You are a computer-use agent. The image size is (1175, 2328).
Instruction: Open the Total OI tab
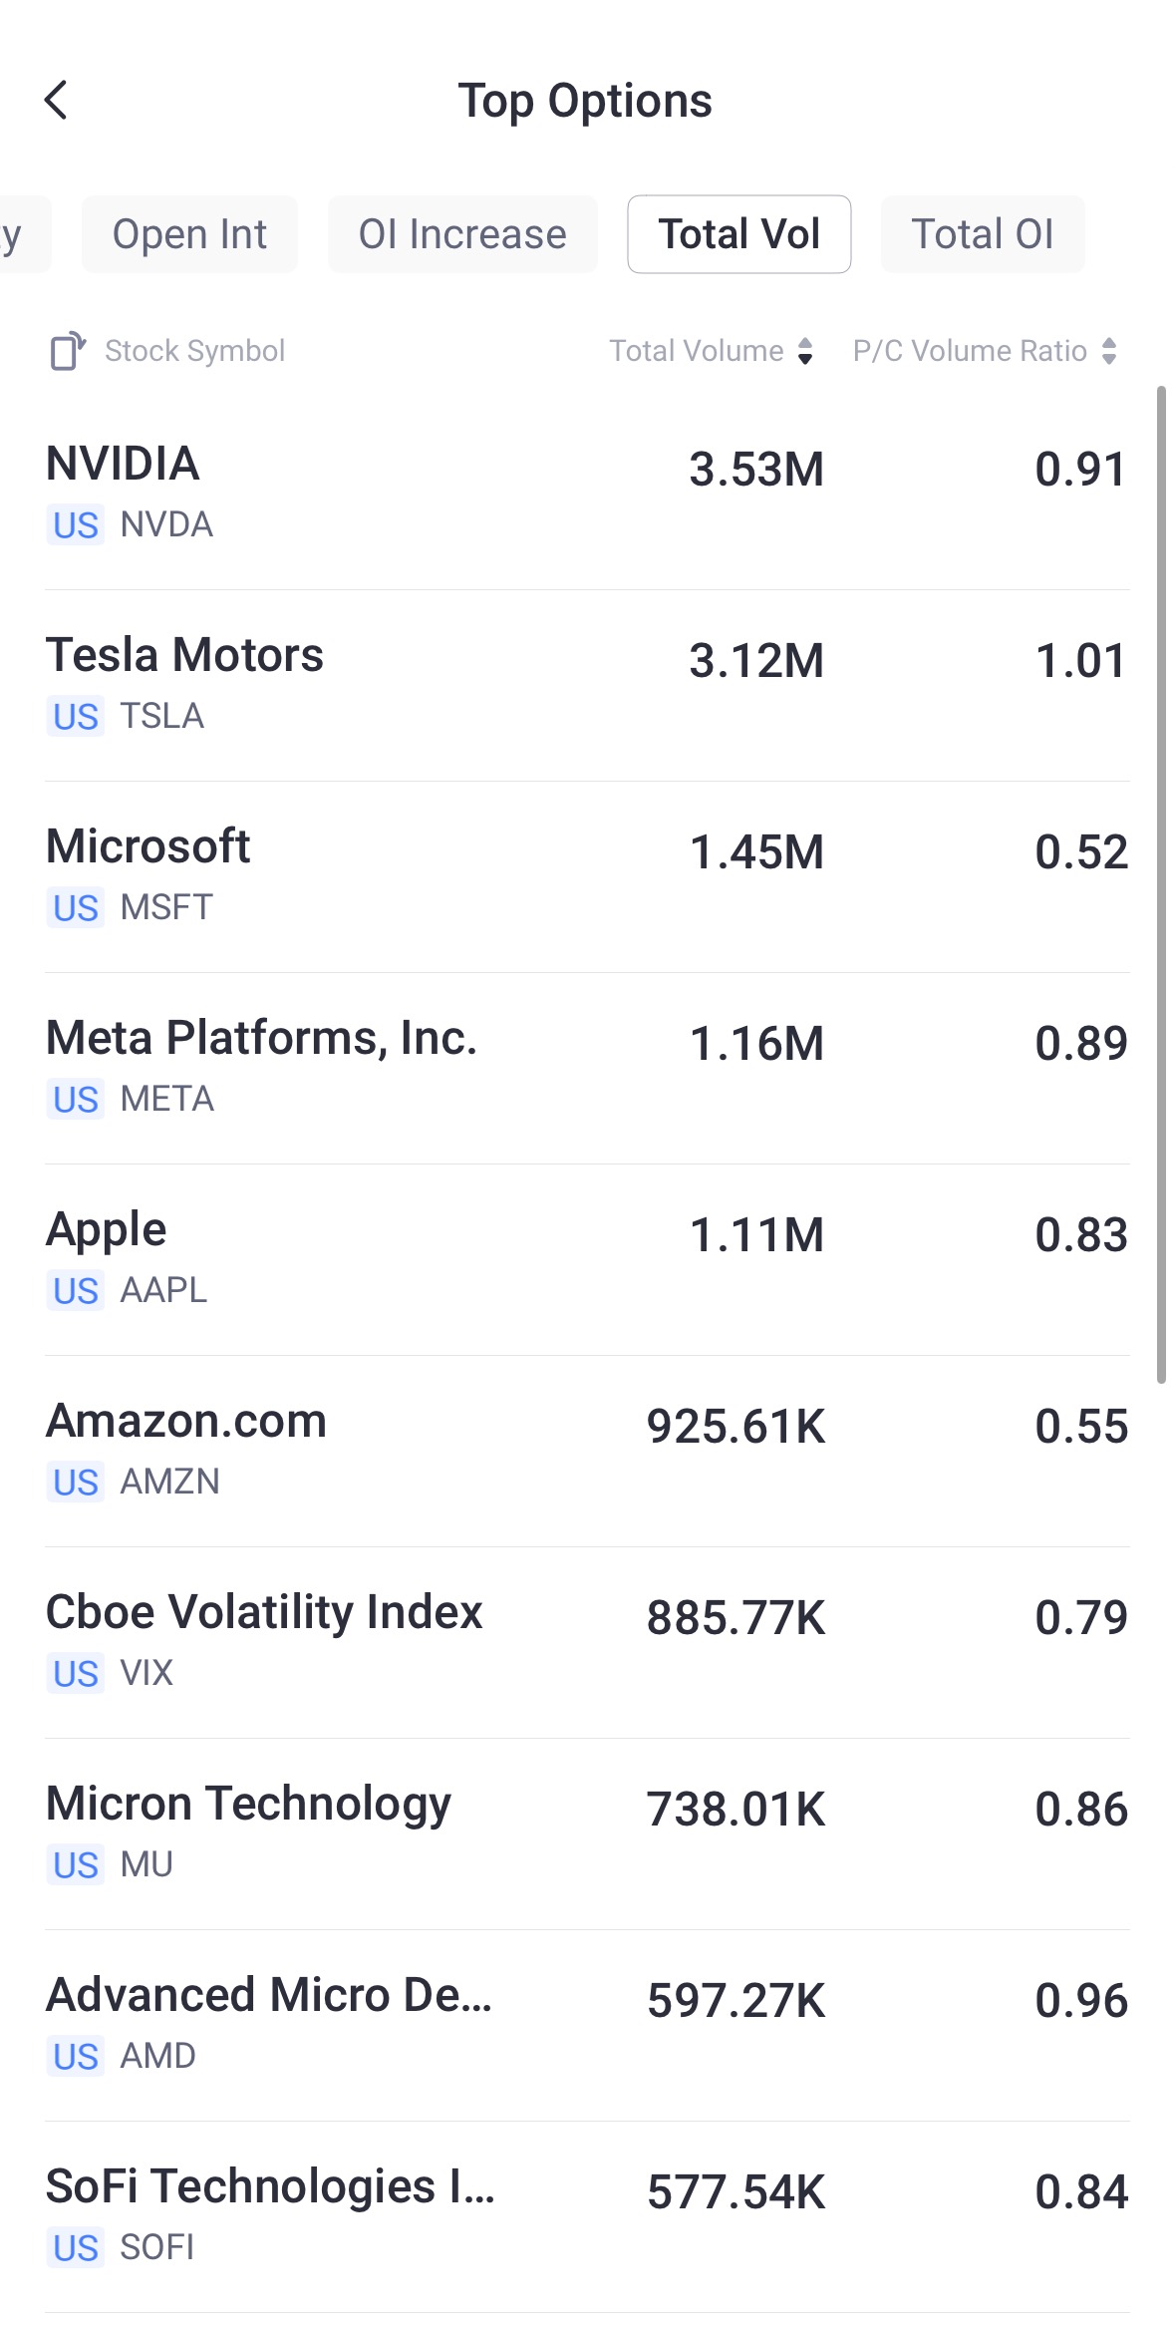coord(982,235)
